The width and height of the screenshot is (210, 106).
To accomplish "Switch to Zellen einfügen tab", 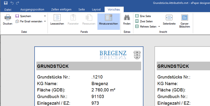I will 61,10.
